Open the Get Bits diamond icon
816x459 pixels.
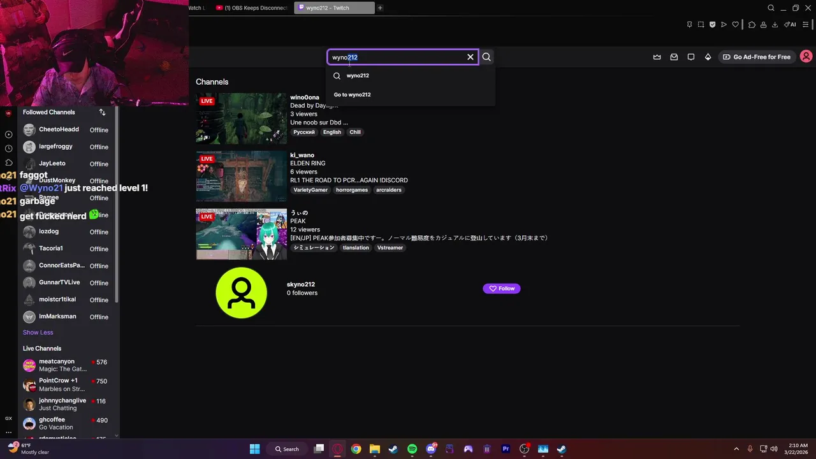(x=708, y=57)
